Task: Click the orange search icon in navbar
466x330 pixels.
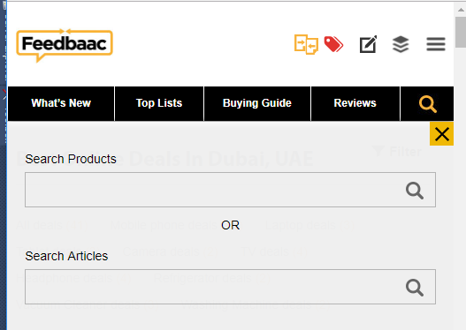Action: pyautogui.click(x=427, y=104)
